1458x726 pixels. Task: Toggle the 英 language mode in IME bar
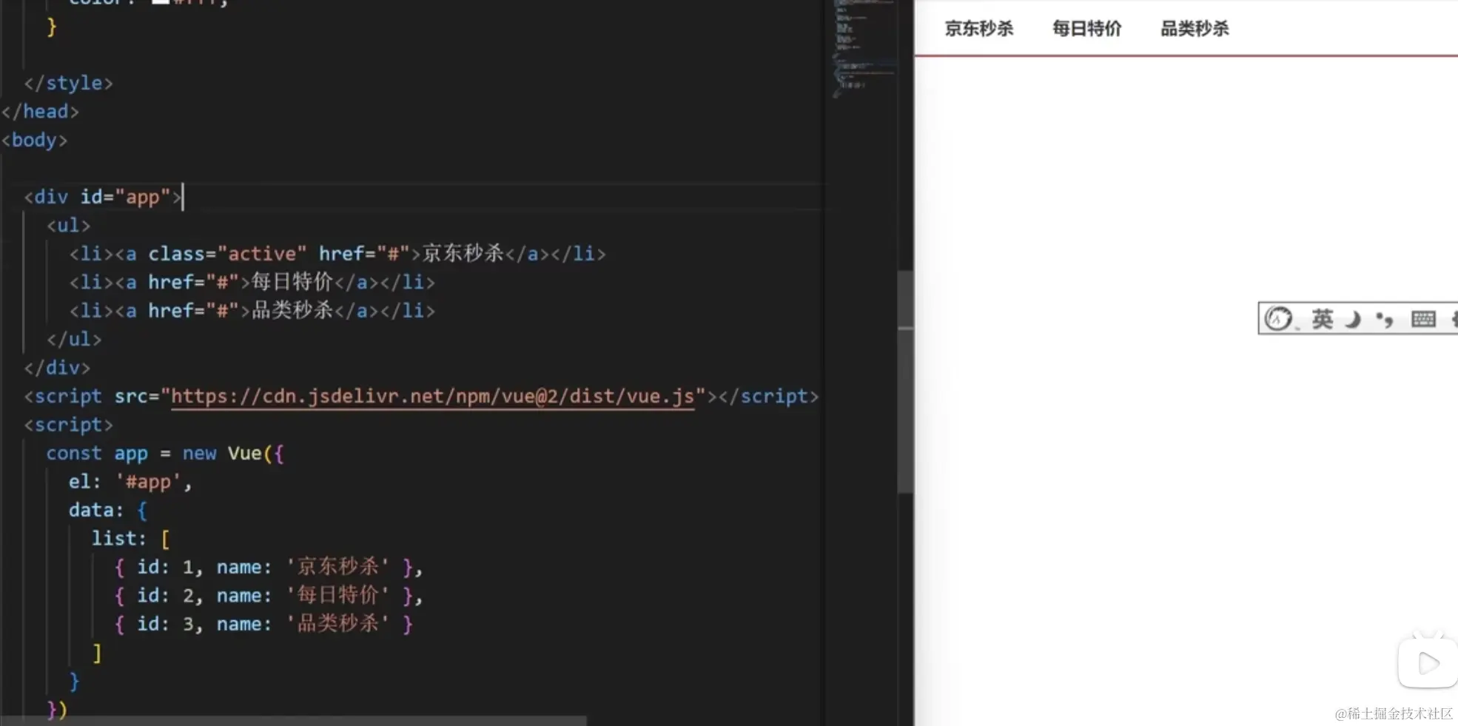click(x=1322, y=319)
